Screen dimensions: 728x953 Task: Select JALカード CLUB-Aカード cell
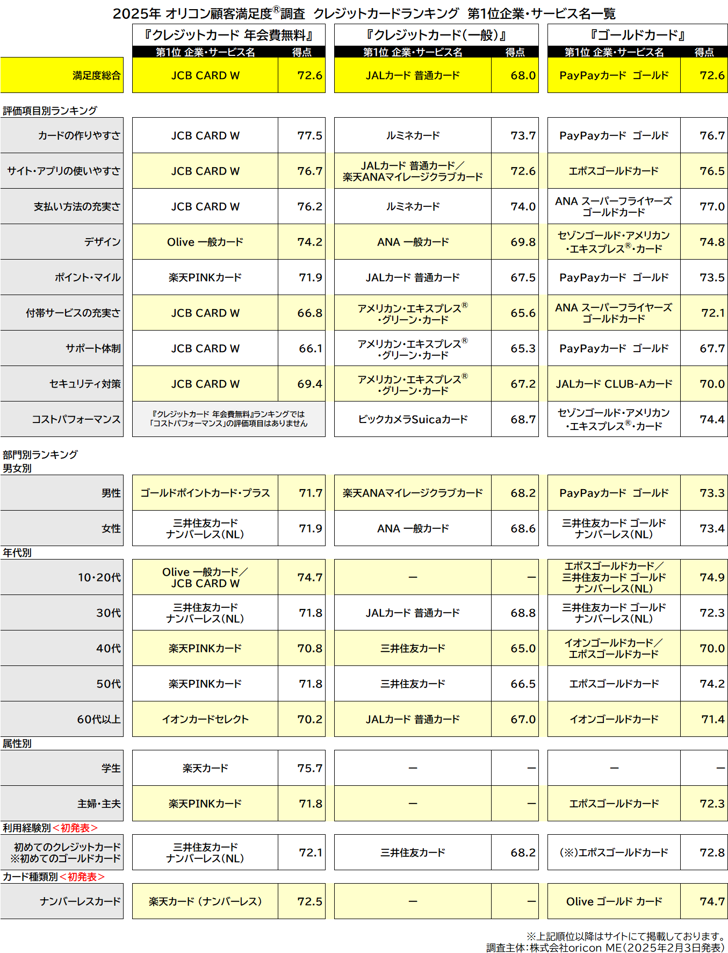614,384
